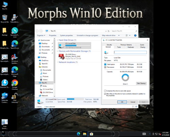The height and width of the screenshot is (137, 170).
Task: Click the refresh icon beside the address bar
Action: [x=108, y=31]
